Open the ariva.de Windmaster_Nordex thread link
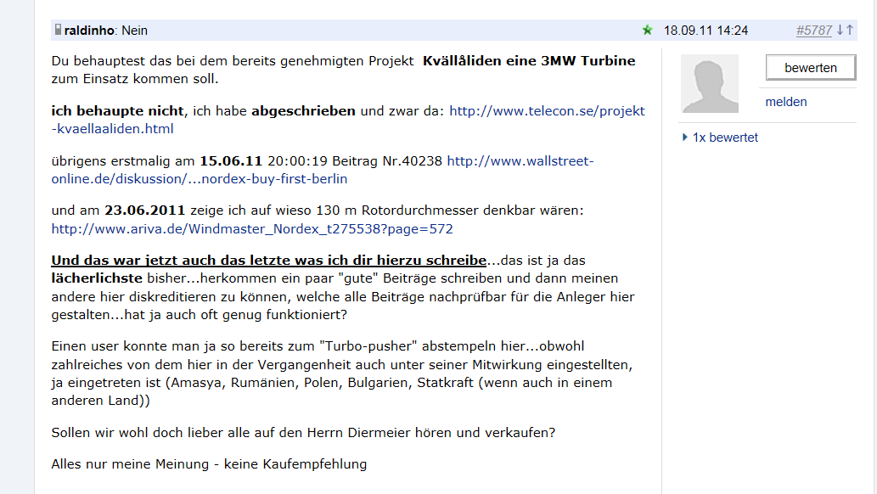 click(251, 228)
